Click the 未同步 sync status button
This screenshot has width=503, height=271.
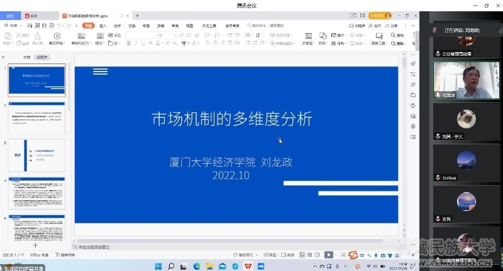click(357, 26)
